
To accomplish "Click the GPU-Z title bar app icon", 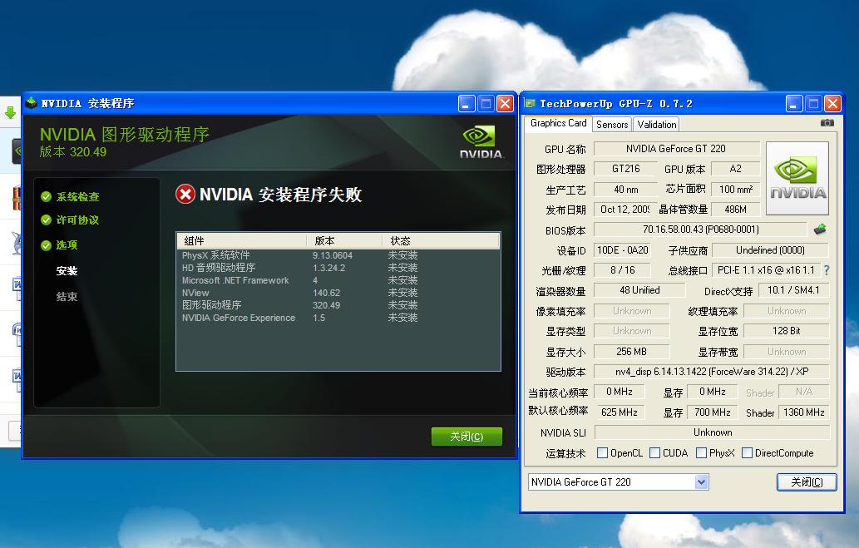I will (530, 104).
